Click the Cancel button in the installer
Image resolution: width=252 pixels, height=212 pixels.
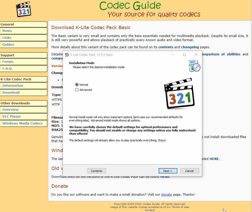point(190,171)
